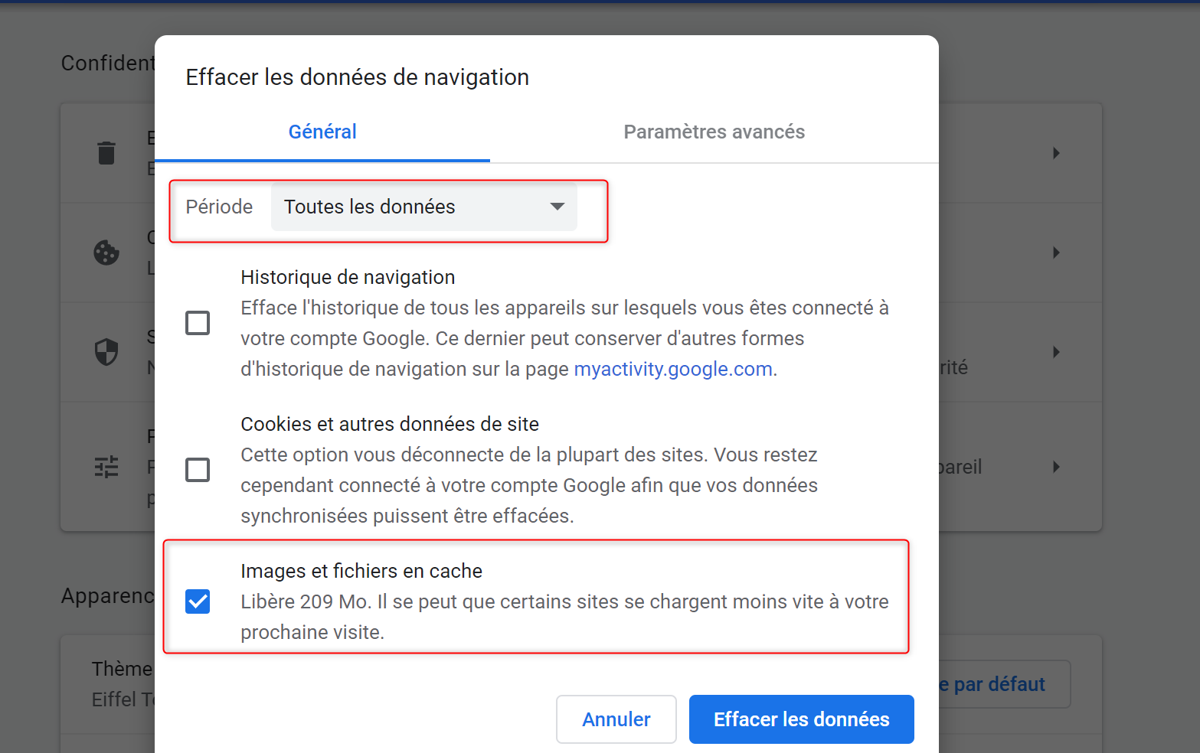Screen dimensions: 1200x753
Task: Click the arrow beside the trash row
Action: tap(1056, 153)
